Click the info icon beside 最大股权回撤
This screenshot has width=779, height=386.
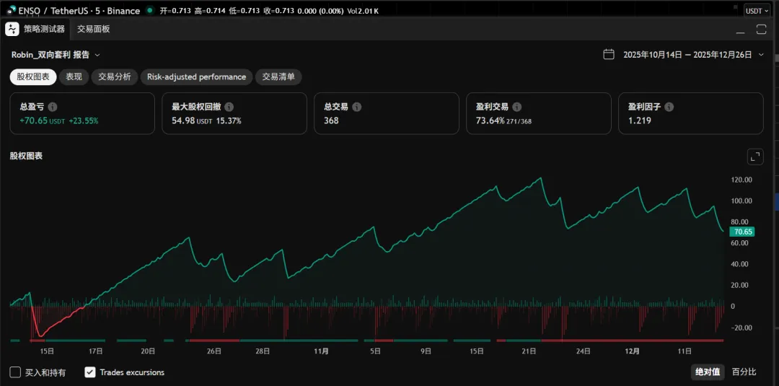pos(229,107)
